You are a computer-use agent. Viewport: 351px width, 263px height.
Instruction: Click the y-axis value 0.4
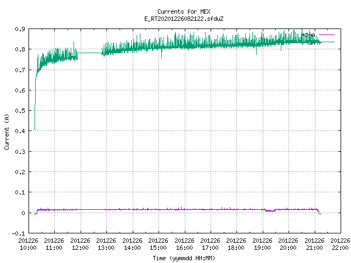[20, 131]
